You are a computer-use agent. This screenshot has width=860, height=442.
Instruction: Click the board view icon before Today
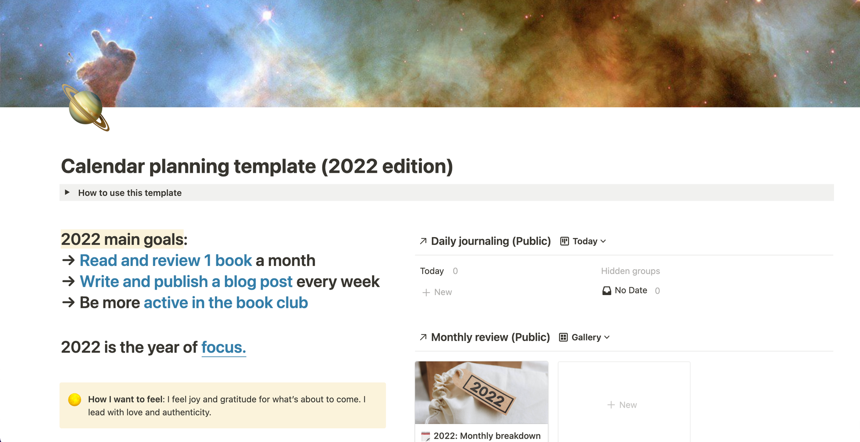565,241
